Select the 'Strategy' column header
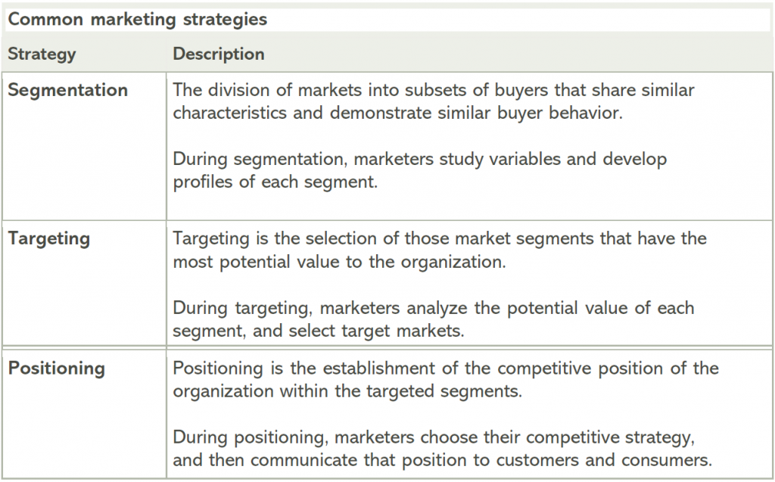Screen dimensions: 775x482 42,54
